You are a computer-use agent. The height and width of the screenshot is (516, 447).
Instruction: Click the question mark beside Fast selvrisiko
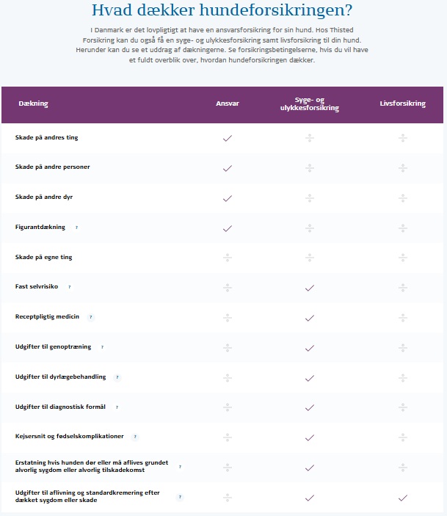(70, 287)
